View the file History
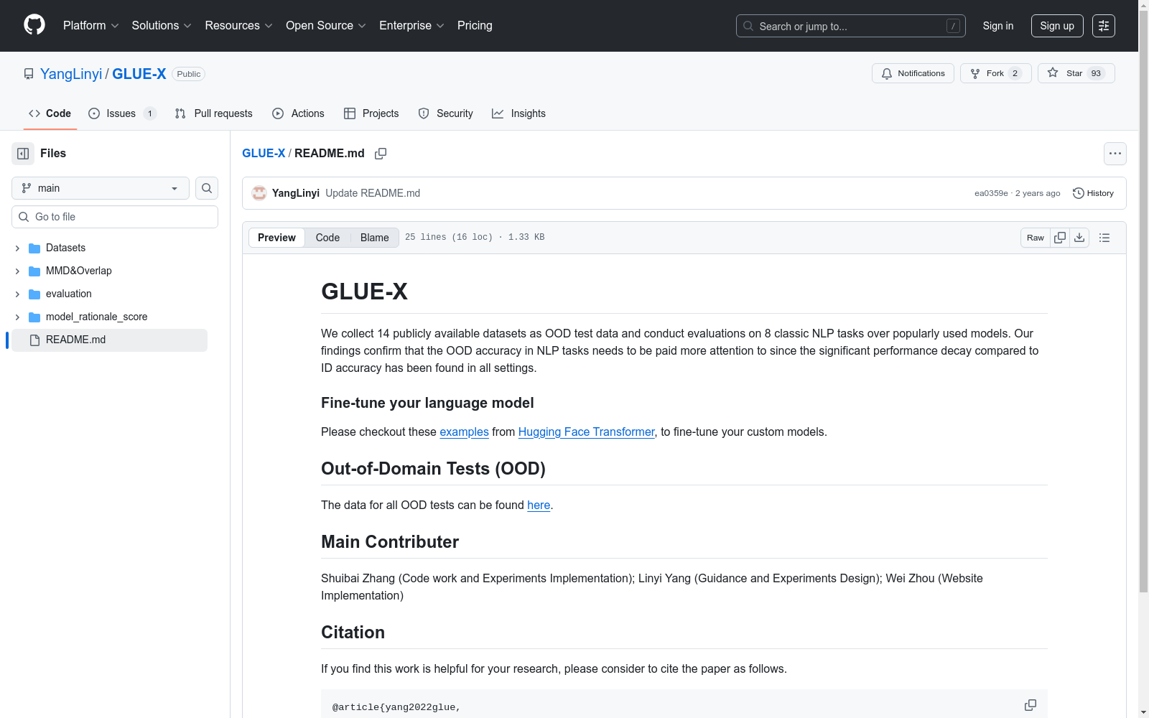1149x718 pixels. click(x=1093, y=193)
